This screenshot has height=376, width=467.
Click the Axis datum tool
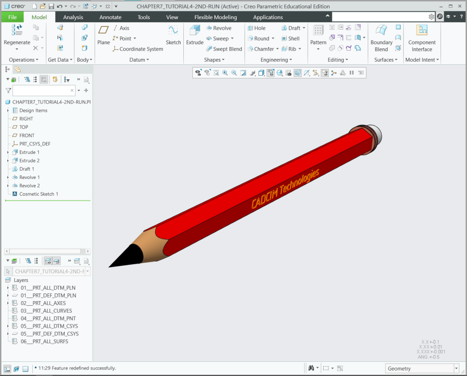(x=121, y=28)
